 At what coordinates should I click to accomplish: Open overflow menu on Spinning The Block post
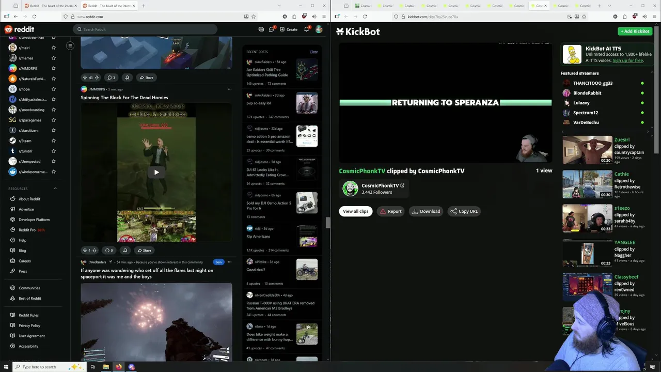click(x=230, y=89)
